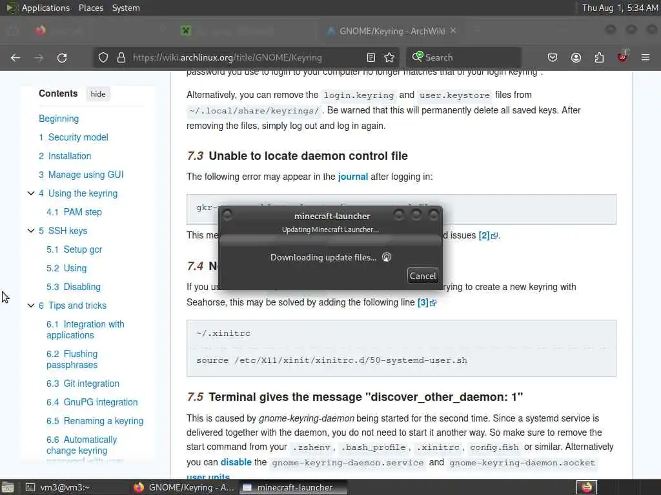Screen dimensions: 661x495
Task: Open the Pocket save icon
Action: [553, 57]
